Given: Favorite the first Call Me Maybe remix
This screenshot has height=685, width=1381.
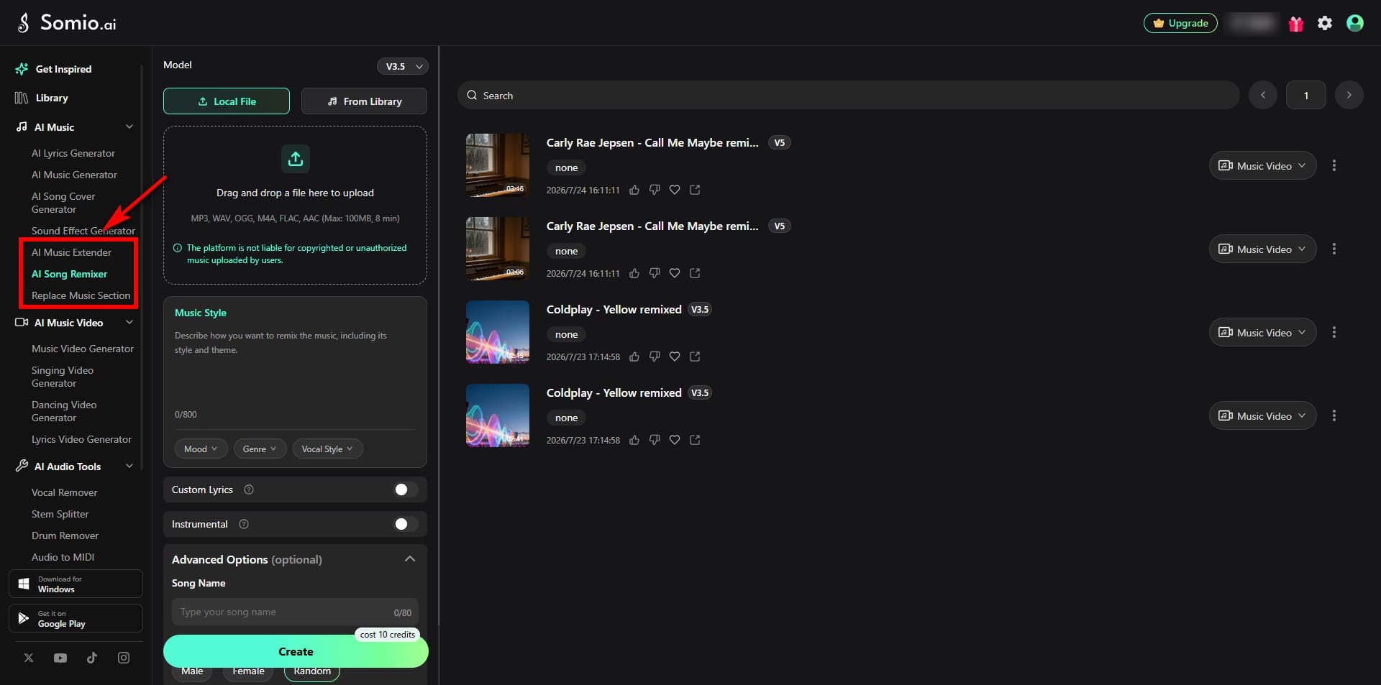Looking at the screenshot, I should 675,190.
